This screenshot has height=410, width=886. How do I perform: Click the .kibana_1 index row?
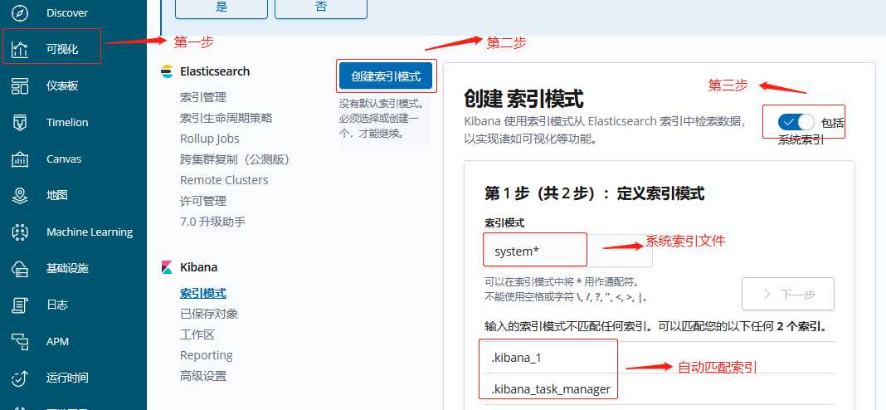point(660,358)
